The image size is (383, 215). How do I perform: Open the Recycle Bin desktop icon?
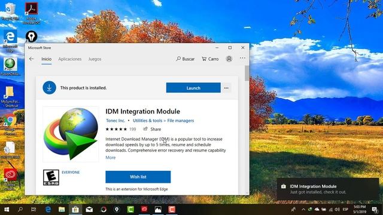[x=10, y=11]
